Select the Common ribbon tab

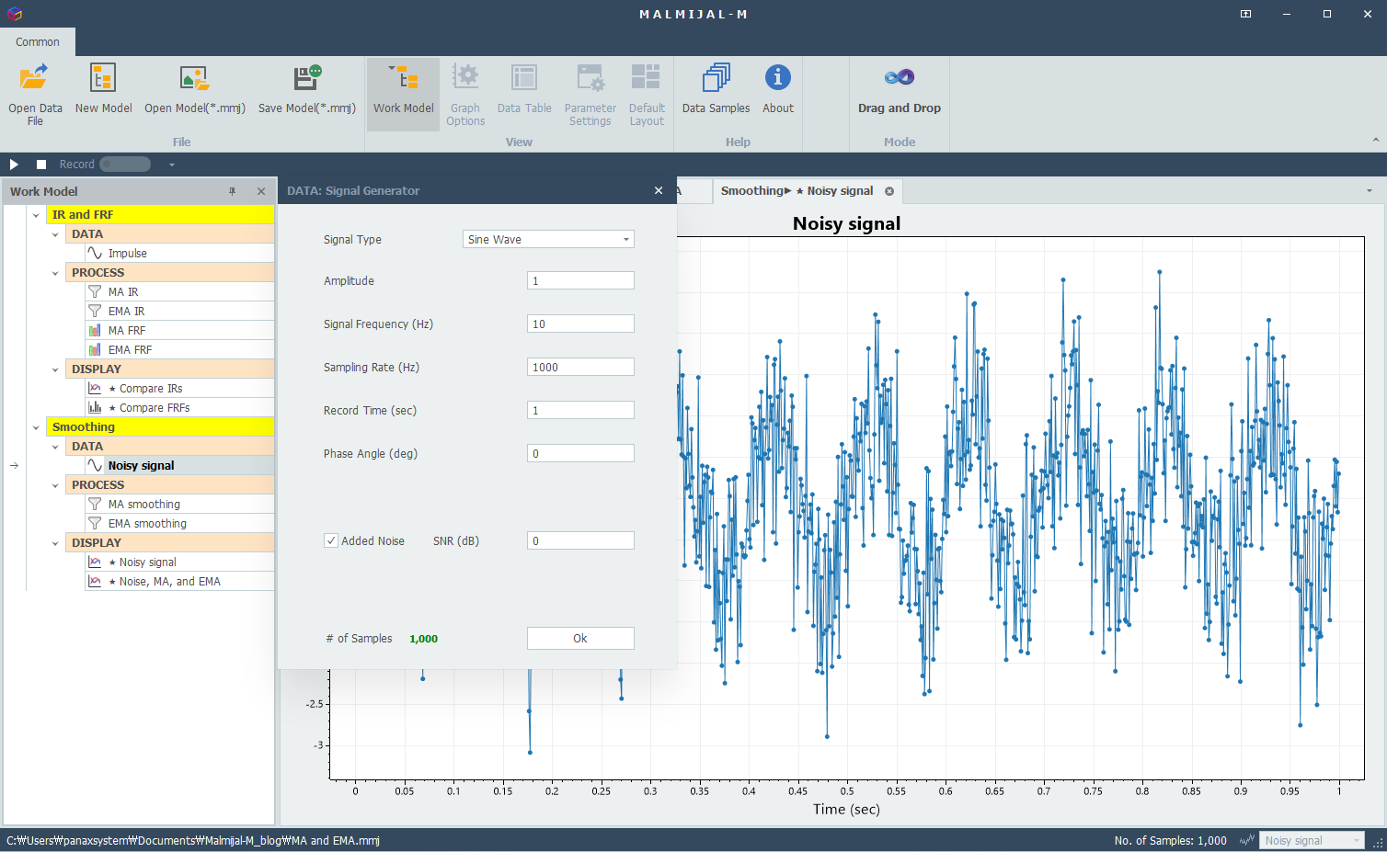point(38,42)
